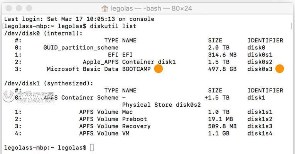
Task: Click the 'Last login' line at top
Action: (x=79, y=19)
